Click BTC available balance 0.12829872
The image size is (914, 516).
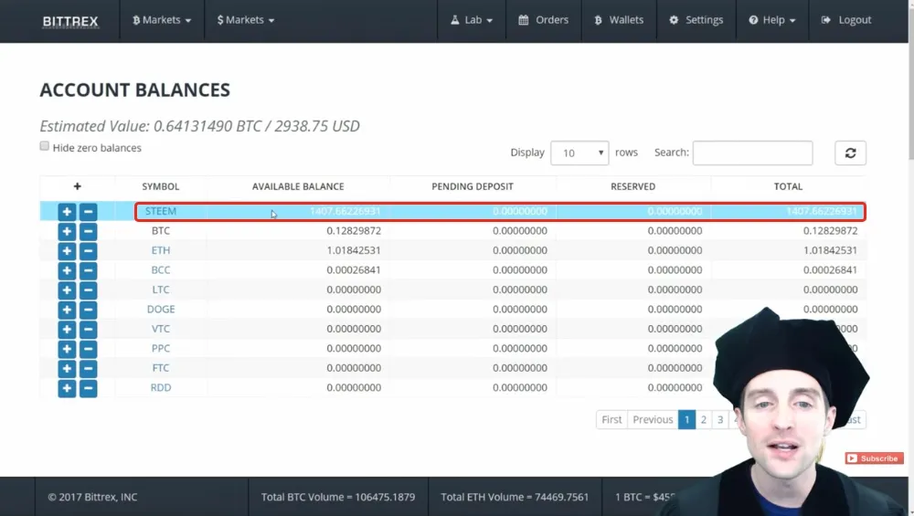click(354, 231)
